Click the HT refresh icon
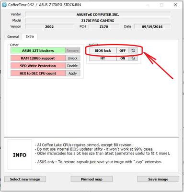Viewport: 184px width, 192px height. pyautogui.click(x=133, y=58)
